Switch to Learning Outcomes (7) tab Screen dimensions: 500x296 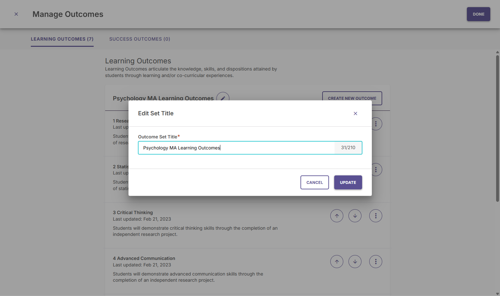[x=62, y=39]
